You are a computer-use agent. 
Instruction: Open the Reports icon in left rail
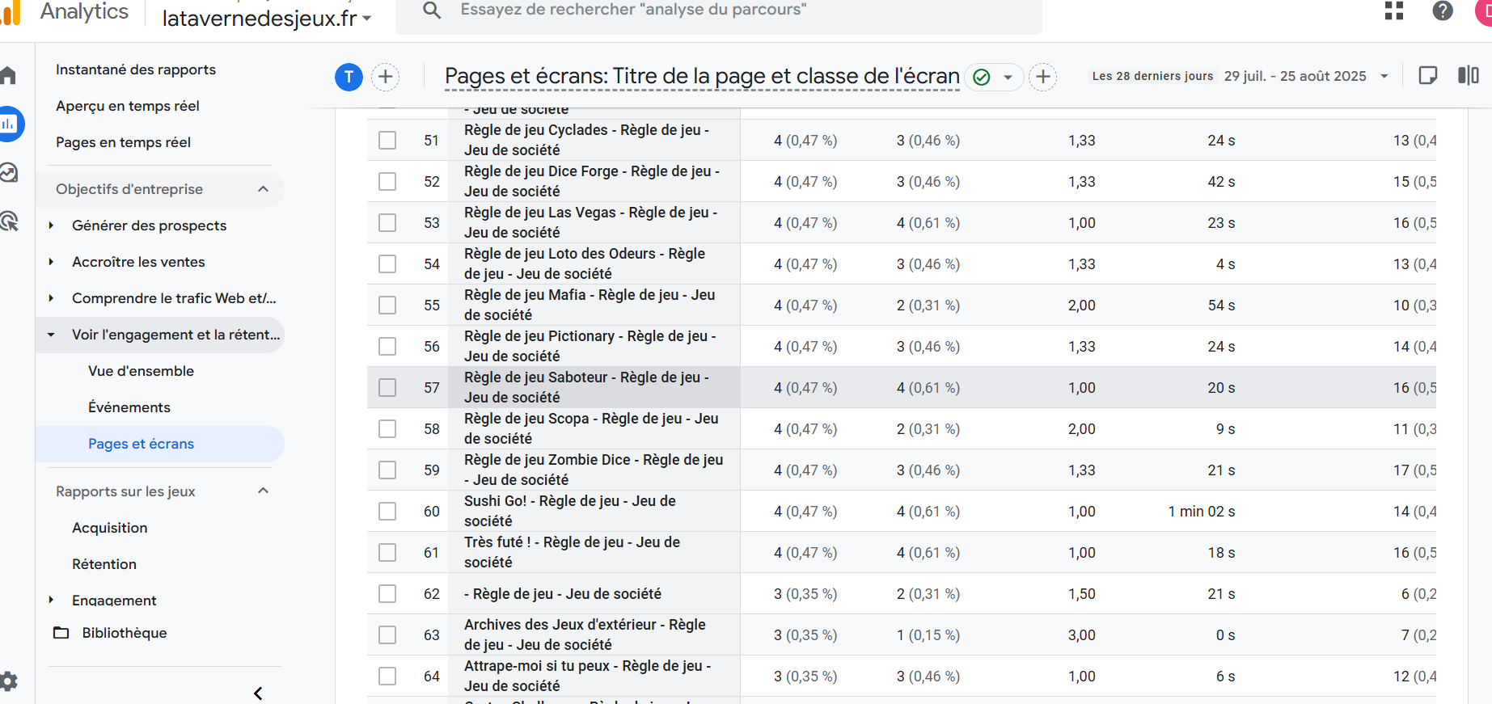[10, 124]
